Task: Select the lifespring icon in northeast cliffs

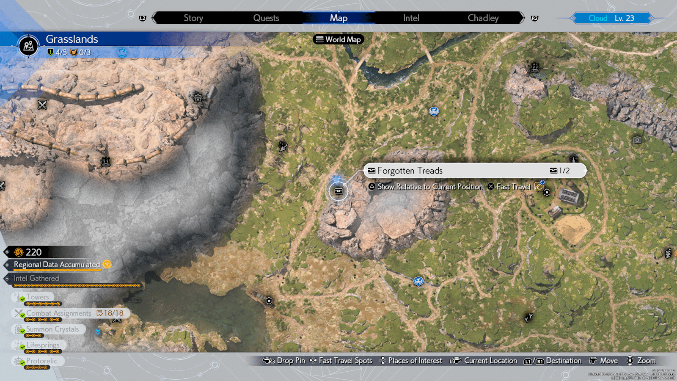Action: pyautogui.click(x=535, y=67)
